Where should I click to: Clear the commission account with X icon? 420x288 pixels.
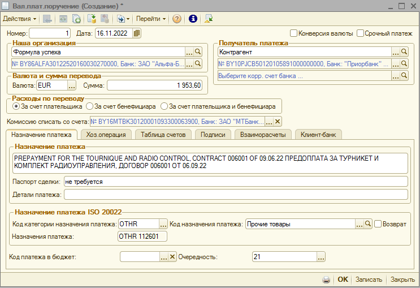(277, 122)
